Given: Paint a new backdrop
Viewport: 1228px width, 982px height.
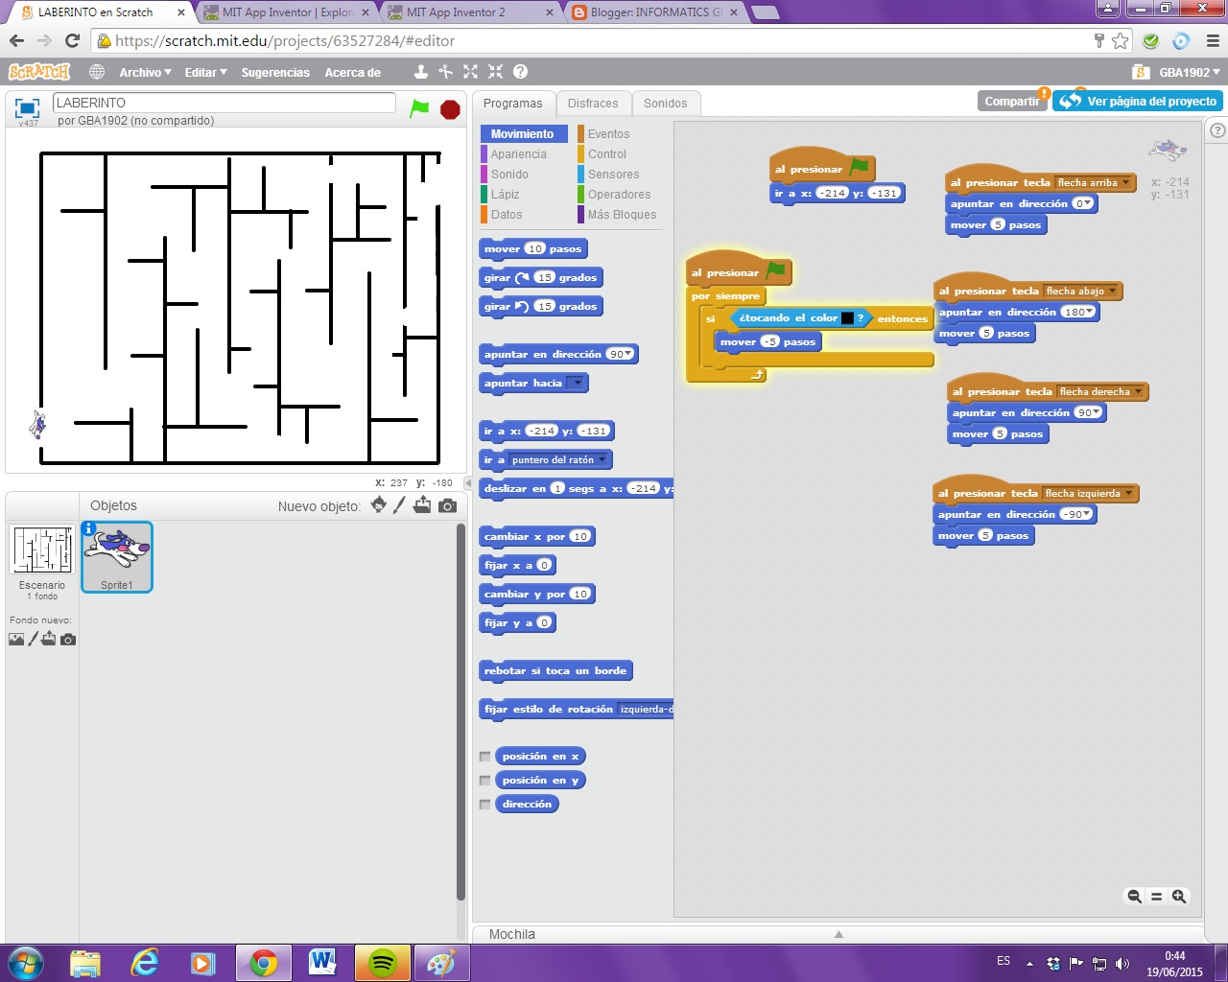Looking at the screenshot, I should [33, 639].
